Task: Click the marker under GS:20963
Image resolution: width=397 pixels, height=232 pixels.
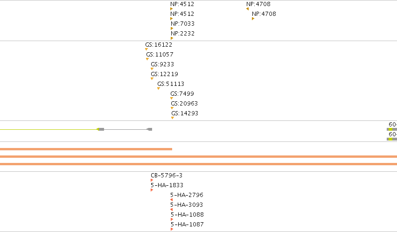Action: coord(172,108)
